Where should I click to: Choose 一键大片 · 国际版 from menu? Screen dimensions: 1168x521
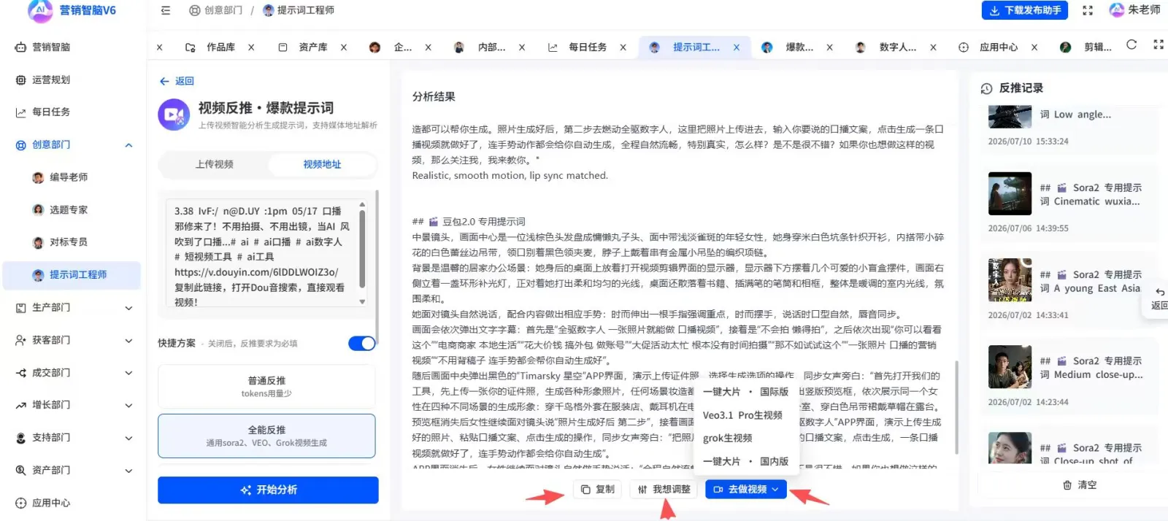pos(745,392)
